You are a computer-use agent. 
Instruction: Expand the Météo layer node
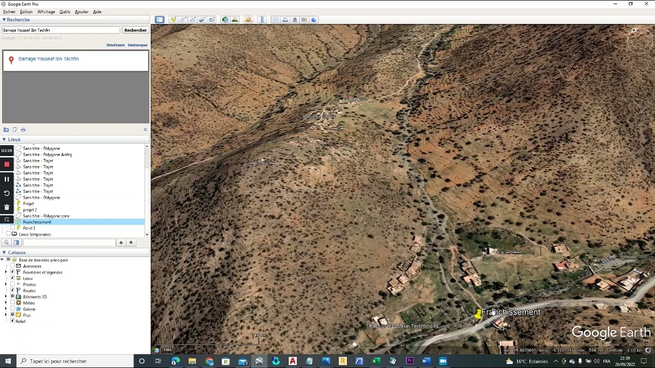(x=6, y=303)
